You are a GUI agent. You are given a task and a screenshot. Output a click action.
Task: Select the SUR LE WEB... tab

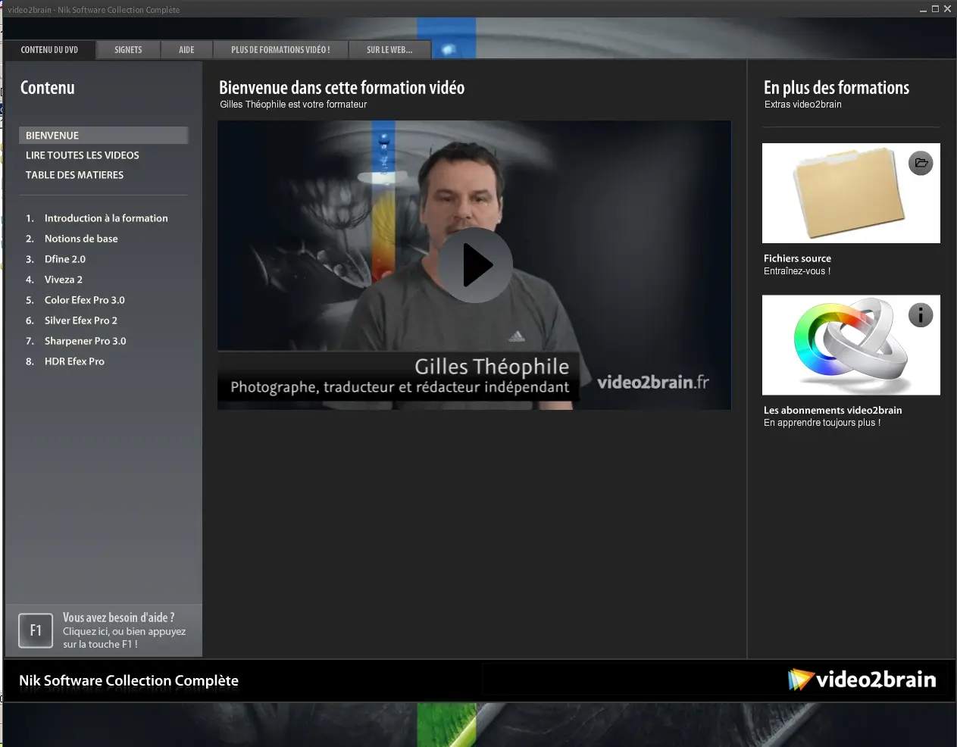click(x=389, y=49)
